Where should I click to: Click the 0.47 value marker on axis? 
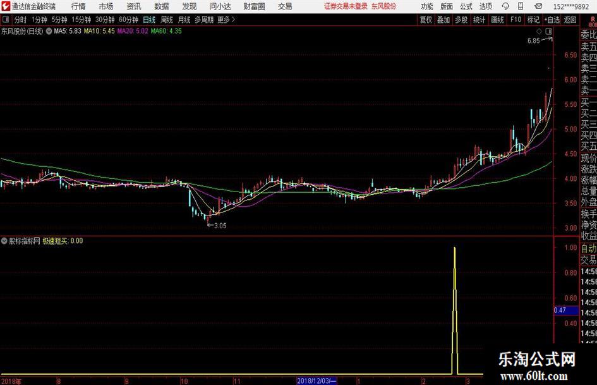tap(566, 310)
